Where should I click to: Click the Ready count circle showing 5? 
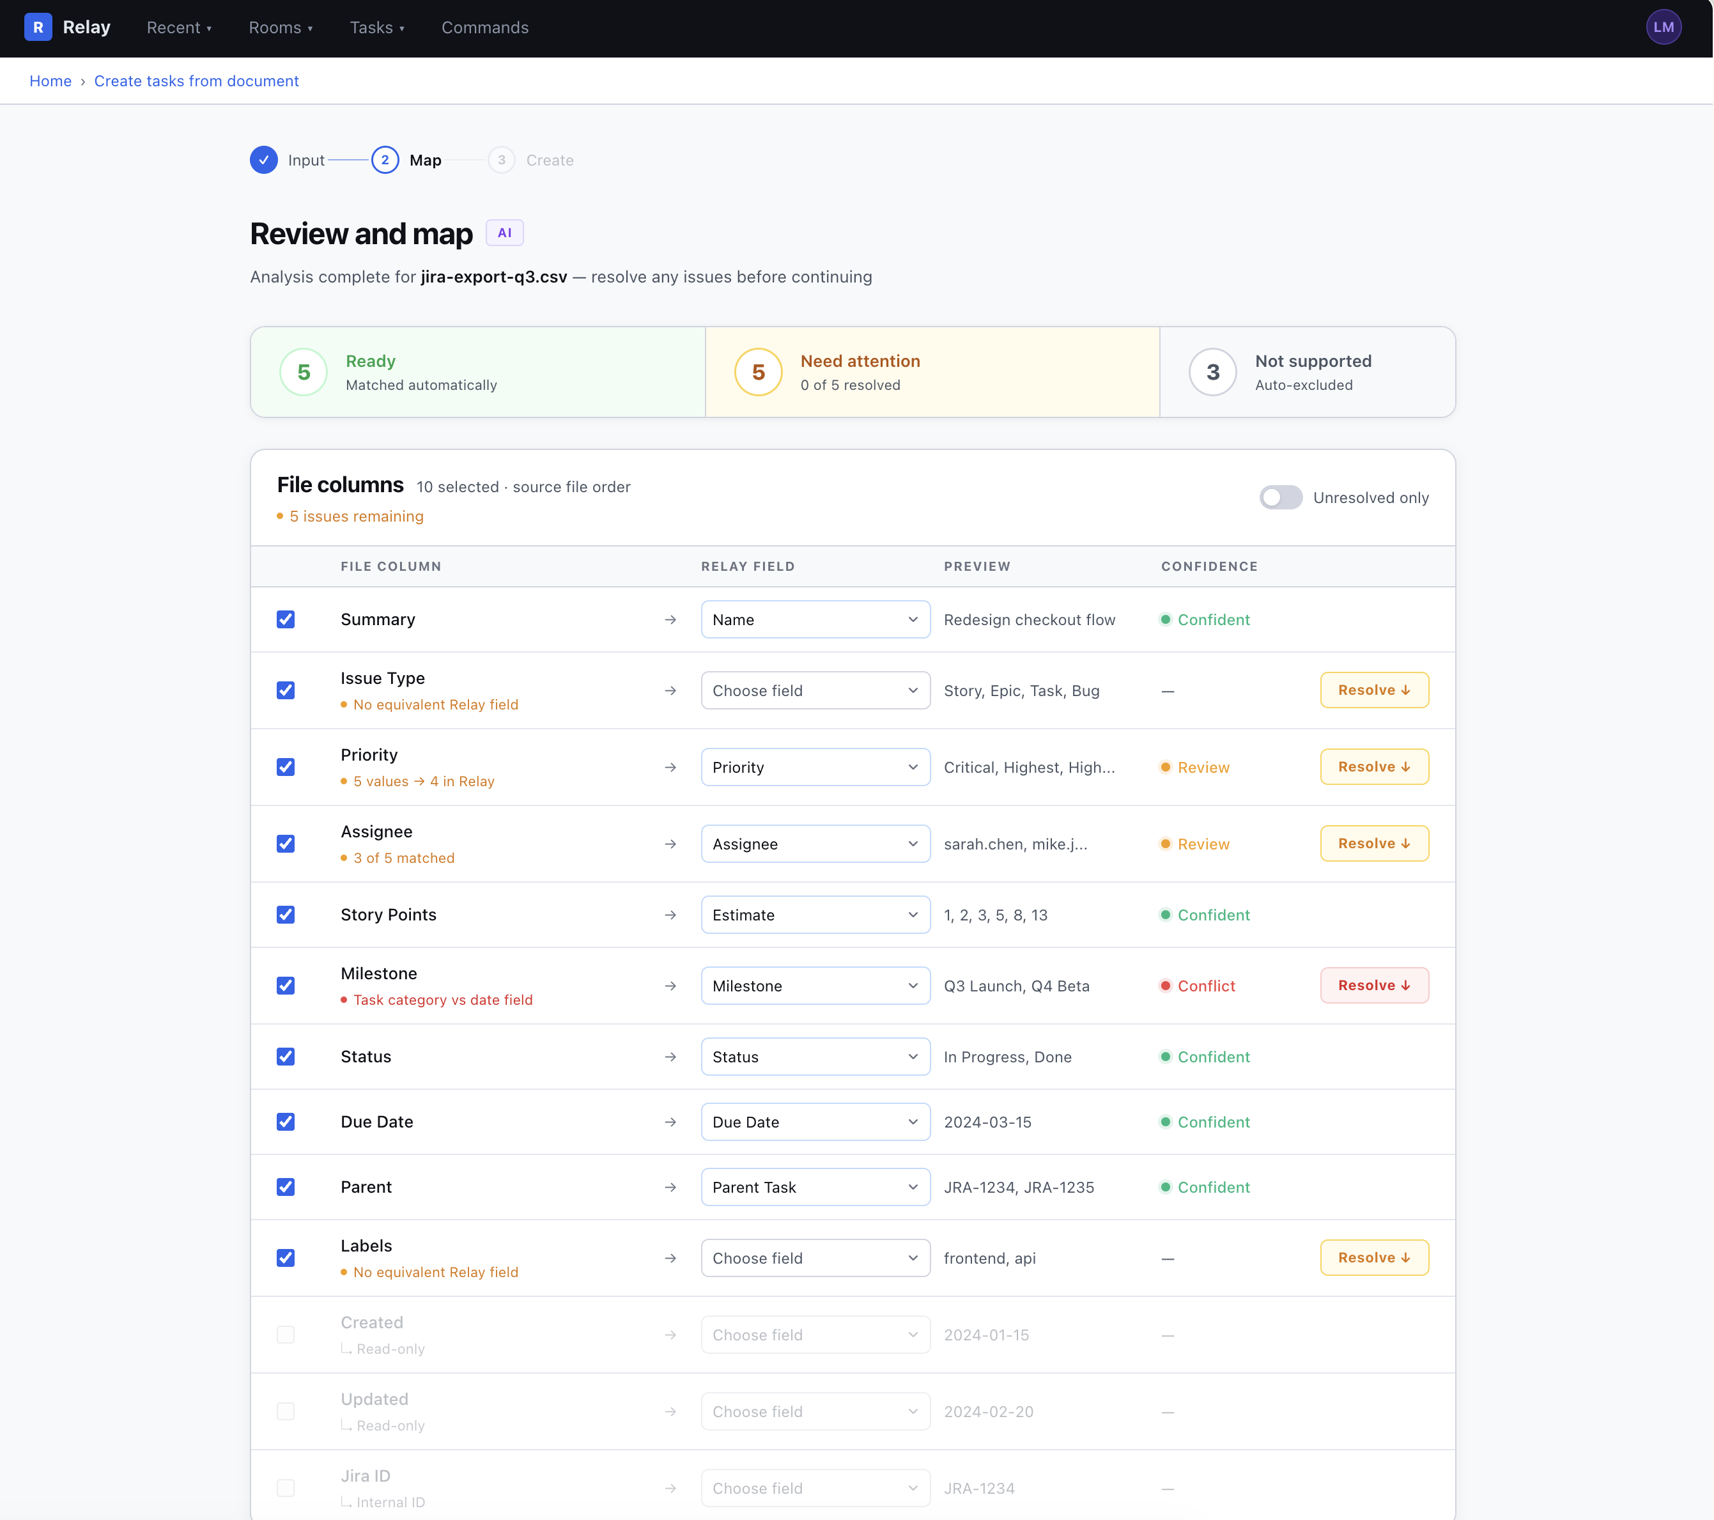pos(304,373)
